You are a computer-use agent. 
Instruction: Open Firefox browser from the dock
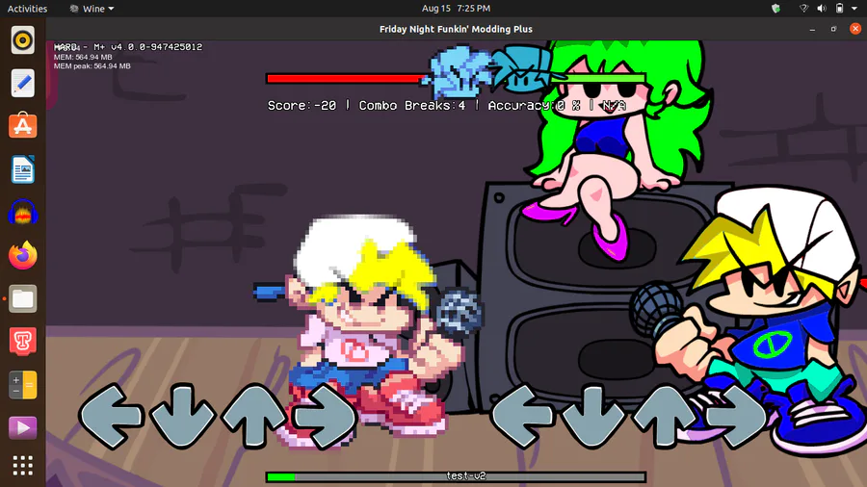coord(23,255)
